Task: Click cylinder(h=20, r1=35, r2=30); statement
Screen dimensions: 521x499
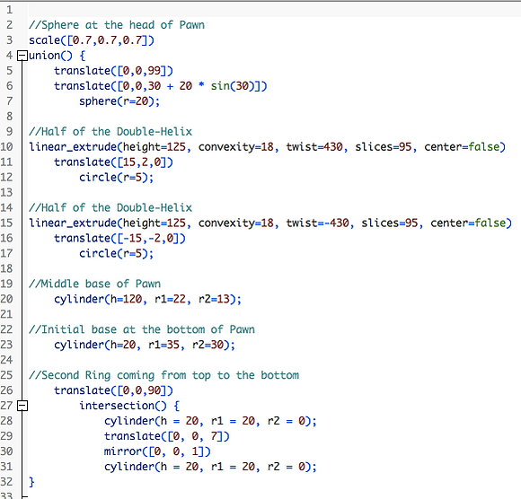Action: click(145, 345)
